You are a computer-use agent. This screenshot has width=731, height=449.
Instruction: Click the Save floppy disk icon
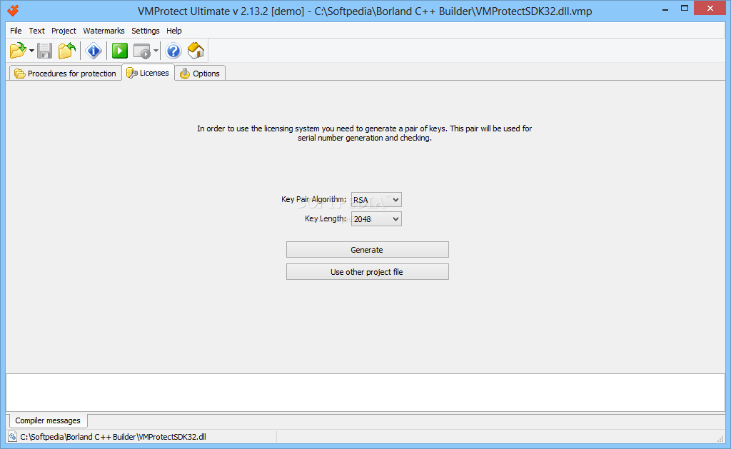(x=45, y=51)
